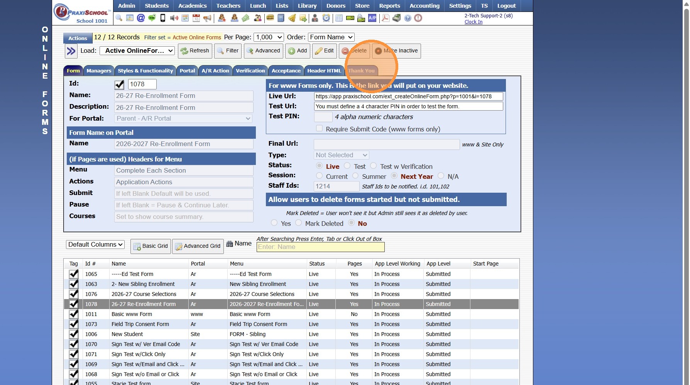Switch to the Styles & Functionality tab
This screenshot has width=690, height=385.
145,71
